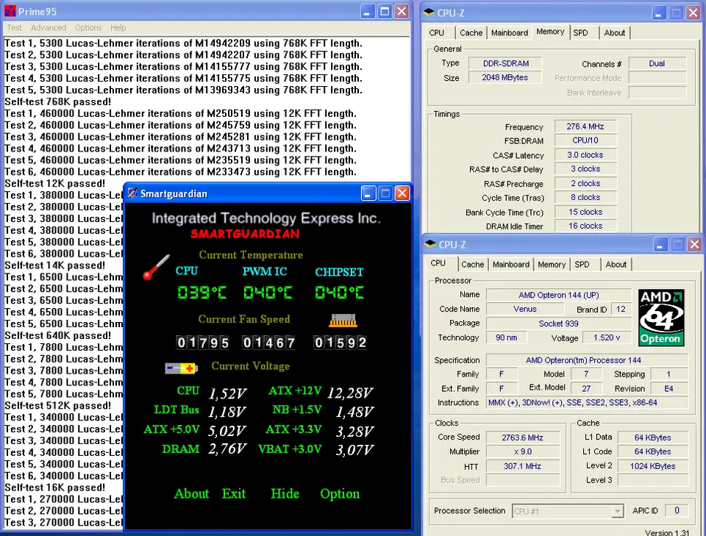Open Cache tab in the Processor CPU-Z window
The image size is (706, 536).
[473, 265]
